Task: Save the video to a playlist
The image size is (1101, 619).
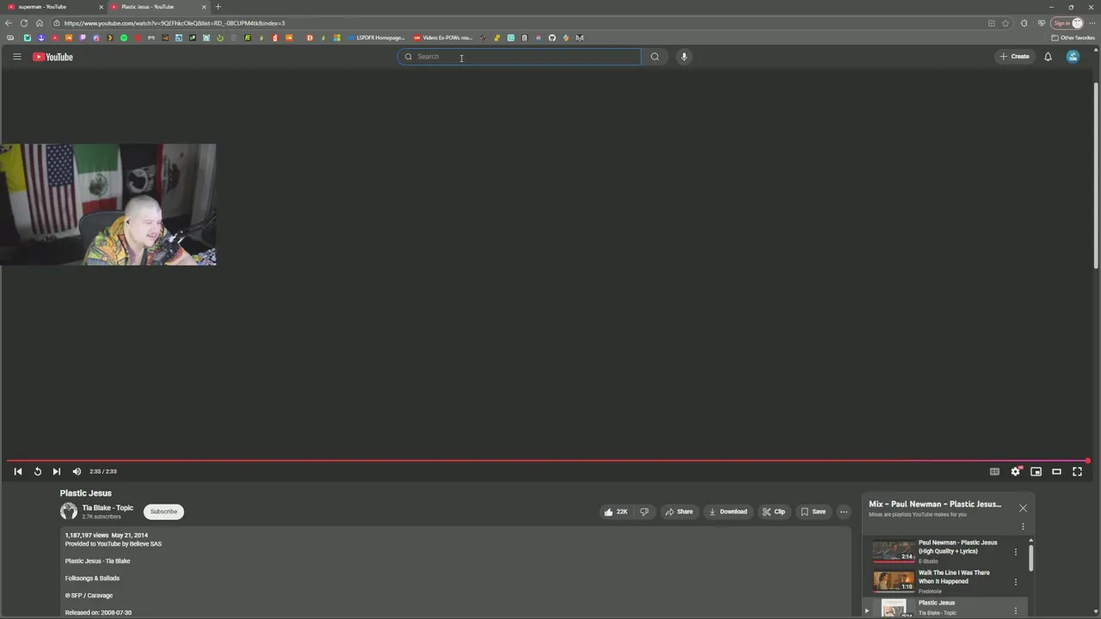Action: [x=813, y=512]
